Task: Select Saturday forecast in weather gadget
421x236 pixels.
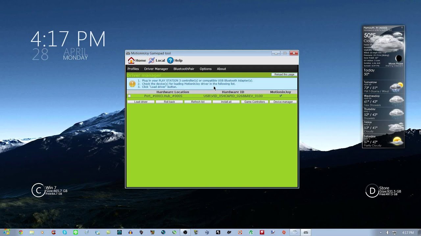Action: coord(383,141)
